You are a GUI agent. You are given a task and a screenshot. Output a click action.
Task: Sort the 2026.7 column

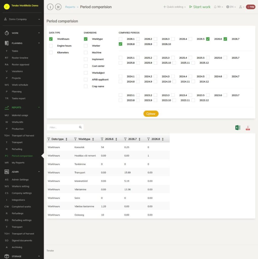(140, 139)
